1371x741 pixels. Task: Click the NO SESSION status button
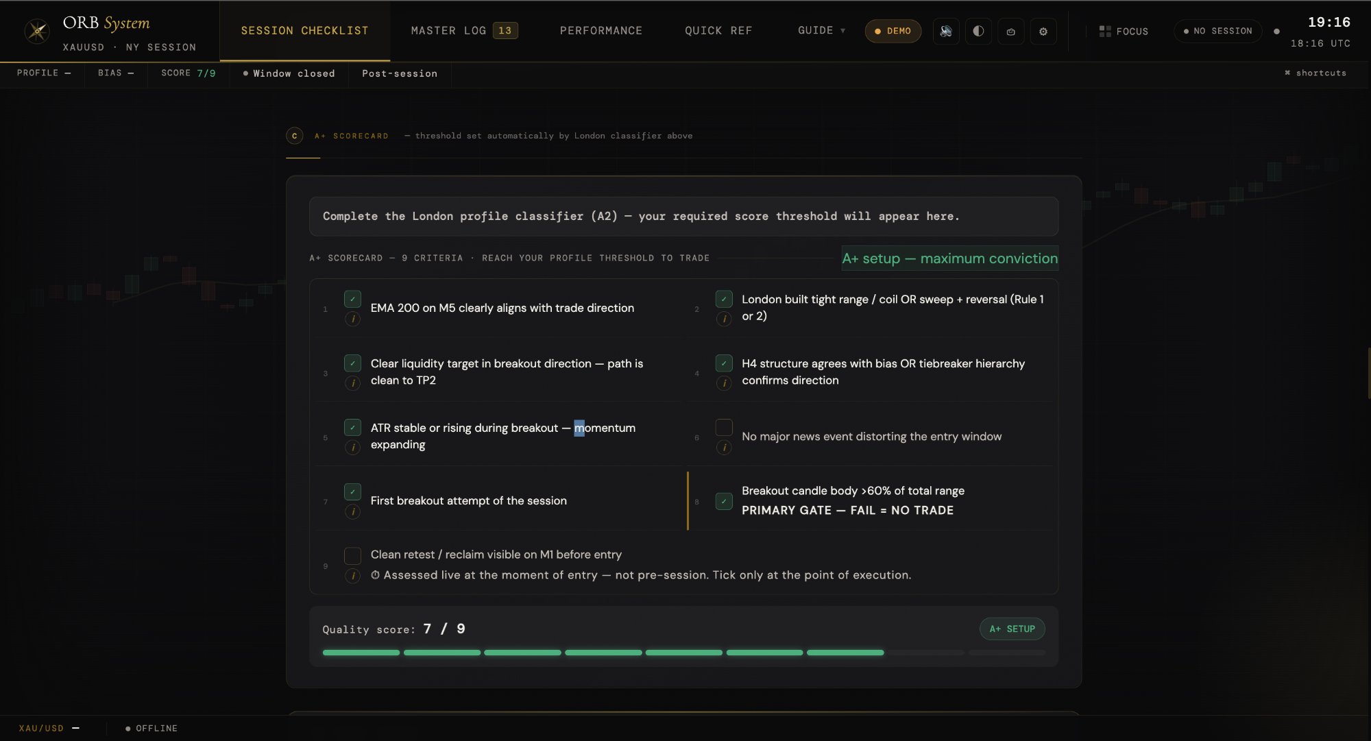pyautogui.click(x=1217, y=31)
